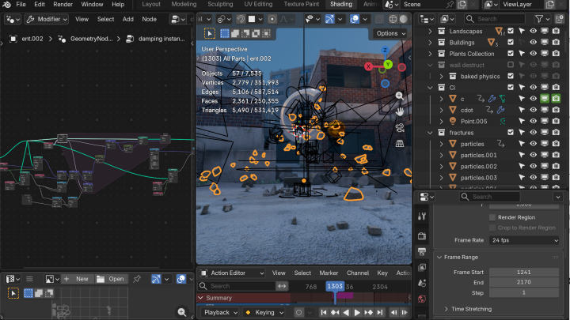Toggle camera view icon in viewport
This screenshot has width=570, height=320.
click(401, 127)
